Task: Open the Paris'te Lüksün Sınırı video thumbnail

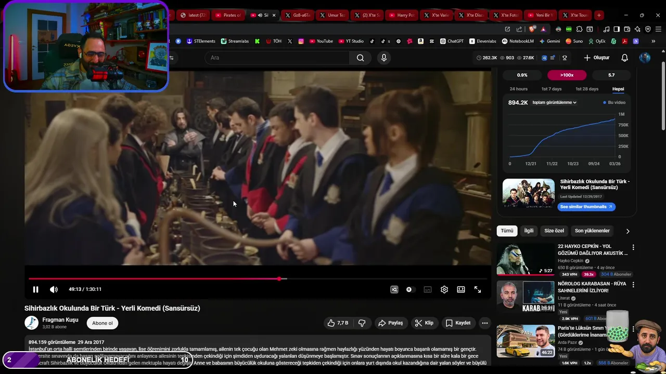Action: pyautogui.click(x=526, y=341)
